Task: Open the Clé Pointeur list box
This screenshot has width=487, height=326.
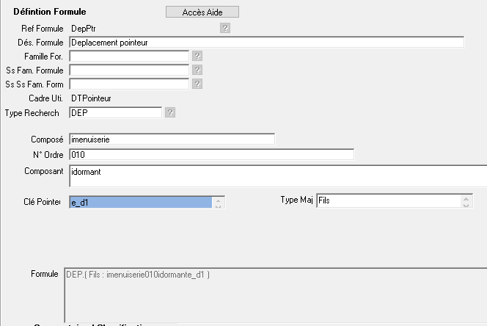Action: click(x=139, y=202)
